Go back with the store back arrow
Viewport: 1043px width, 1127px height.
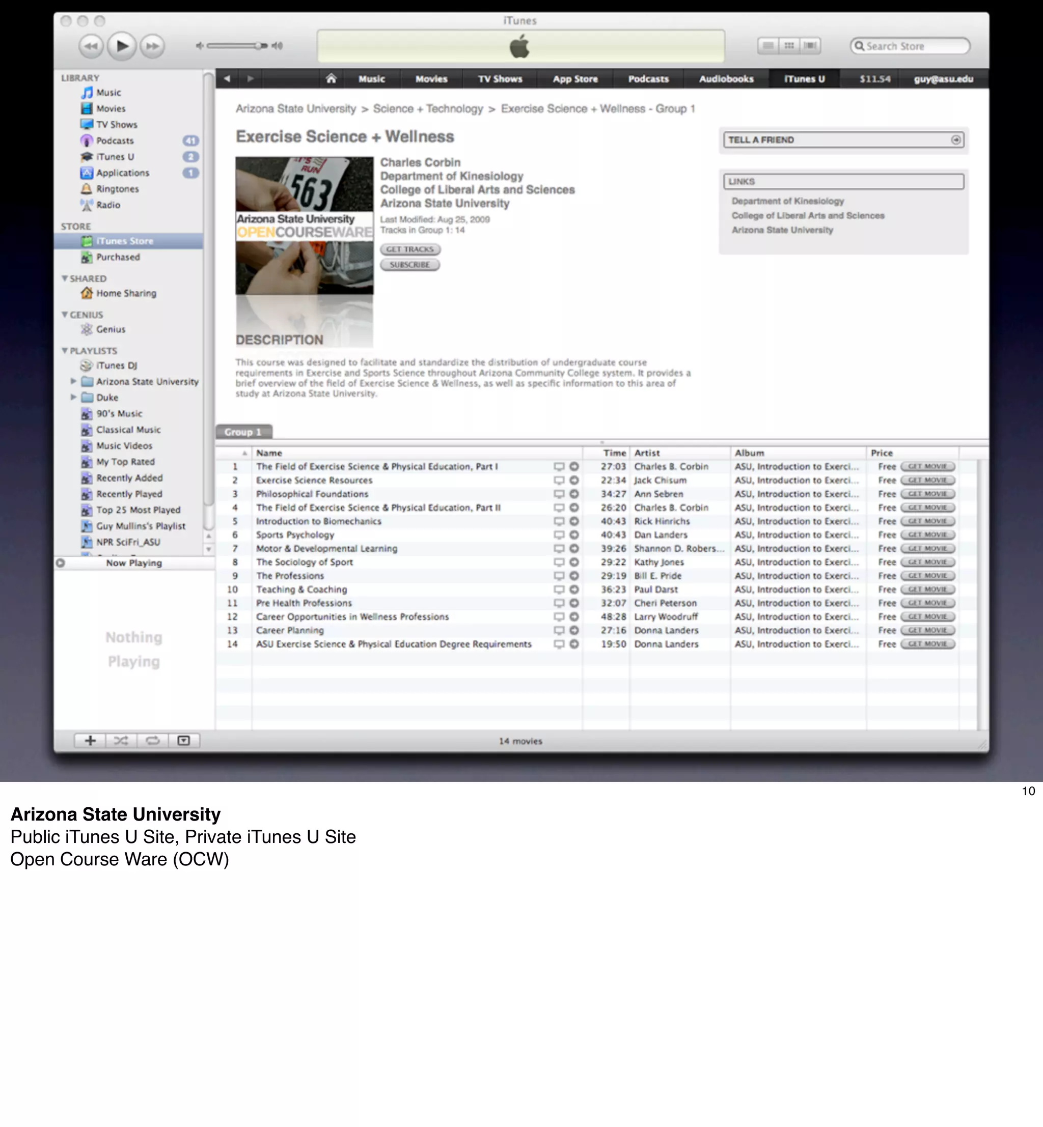227,78
